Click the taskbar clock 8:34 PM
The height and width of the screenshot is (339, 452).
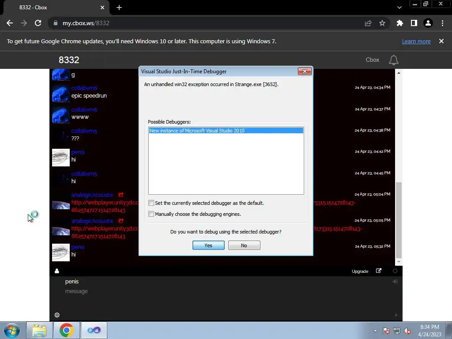429,331
